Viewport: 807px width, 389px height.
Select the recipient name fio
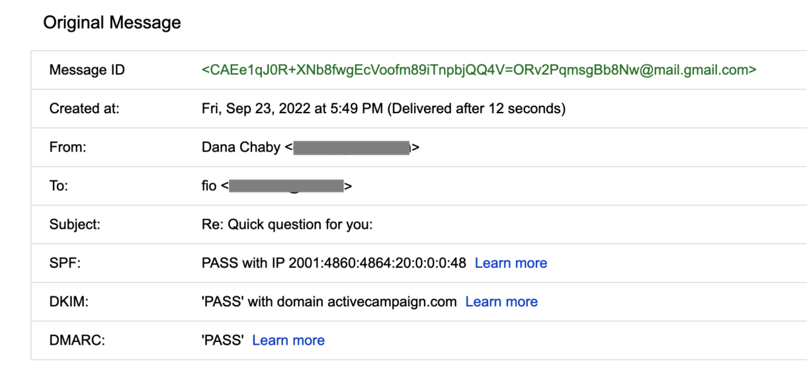pyautogui.click(x=208, y=185)
